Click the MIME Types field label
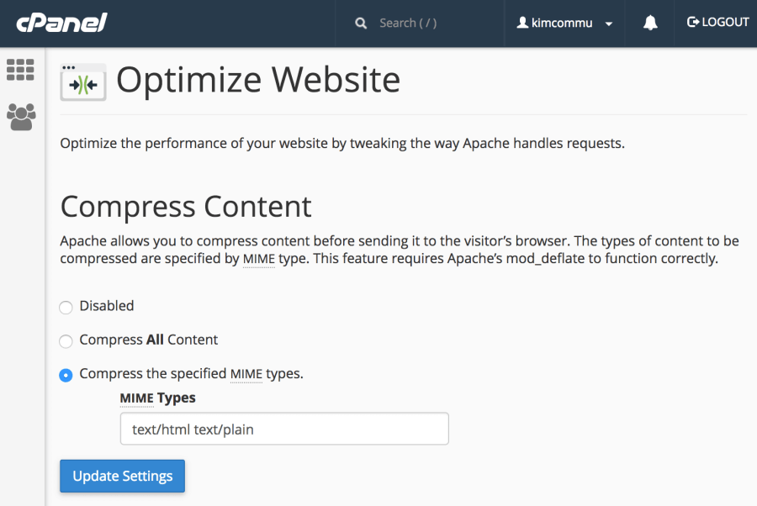 tap(157, 398)
